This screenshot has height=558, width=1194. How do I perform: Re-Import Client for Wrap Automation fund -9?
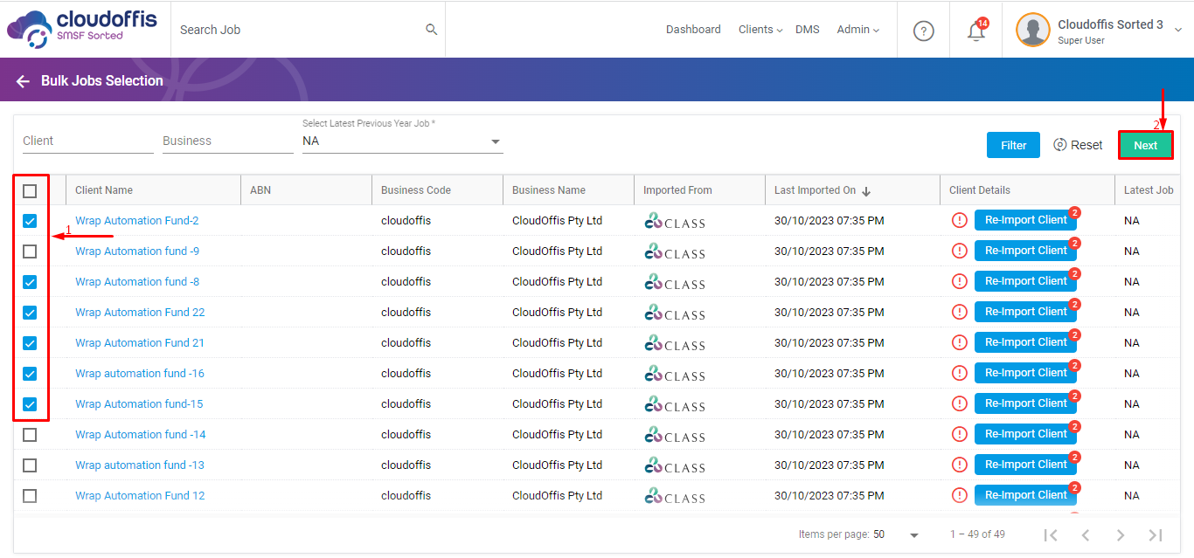[1026, 251]
